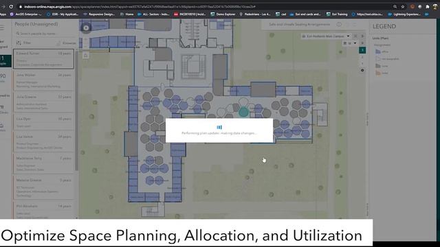The width and height of the screenshot is (440, 247).
Task: Reload the page in the browser
Action: pyautogui.click(x=11, y=6)
